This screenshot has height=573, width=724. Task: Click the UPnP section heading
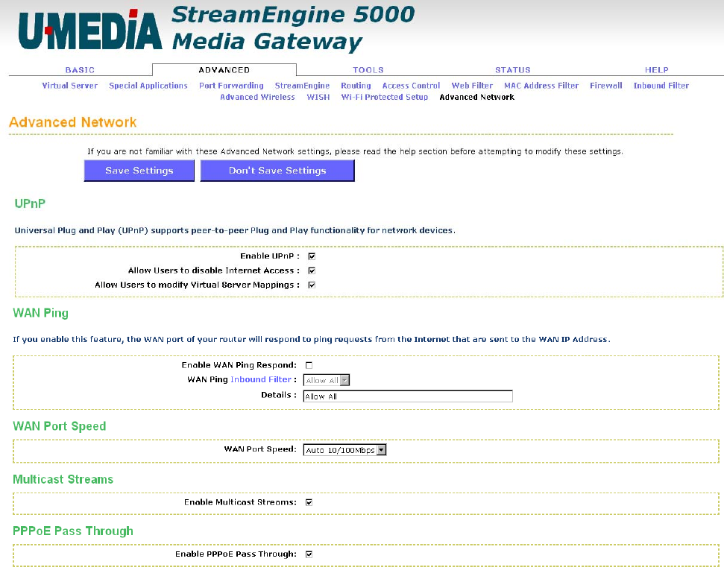[x=30, y=203]
